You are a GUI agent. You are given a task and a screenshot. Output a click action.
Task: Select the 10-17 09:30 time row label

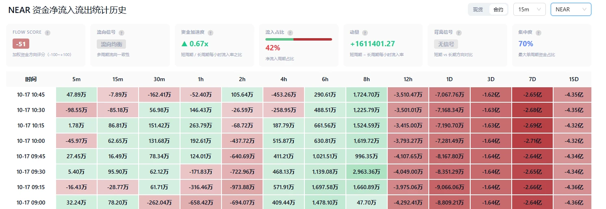(x=31, y=172)
